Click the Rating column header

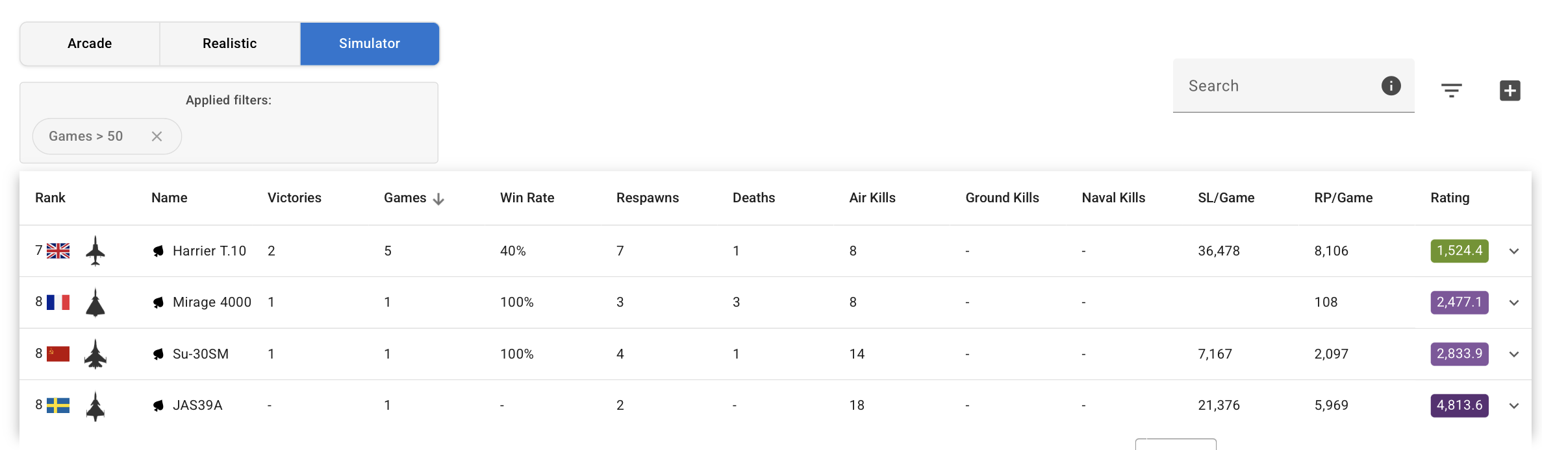click(x=1450, y=198)
